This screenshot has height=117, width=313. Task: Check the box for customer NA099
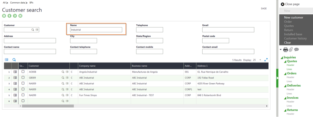pos(23,95)
